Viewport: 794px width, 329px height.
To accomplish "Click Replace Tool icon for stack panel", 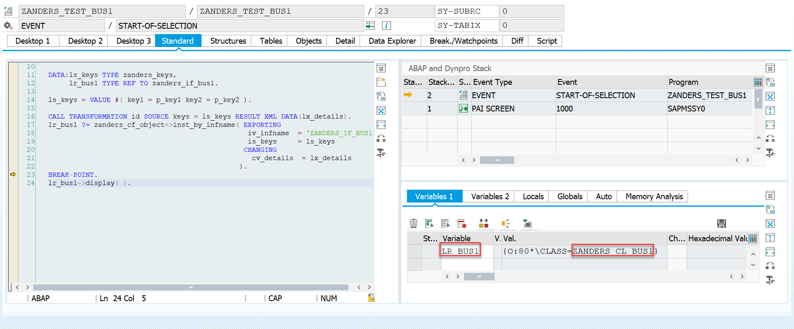I will click(x=770, y=82).
